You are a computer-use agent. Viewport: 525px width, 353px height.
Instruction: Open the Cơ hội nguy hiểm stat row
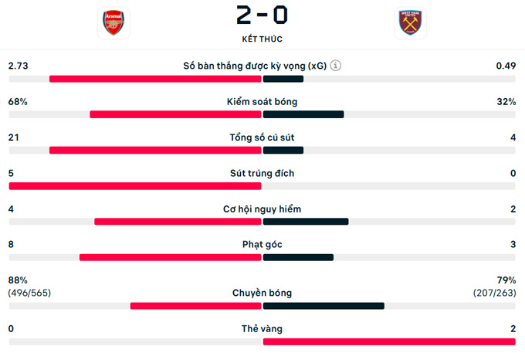pos(262,209)
